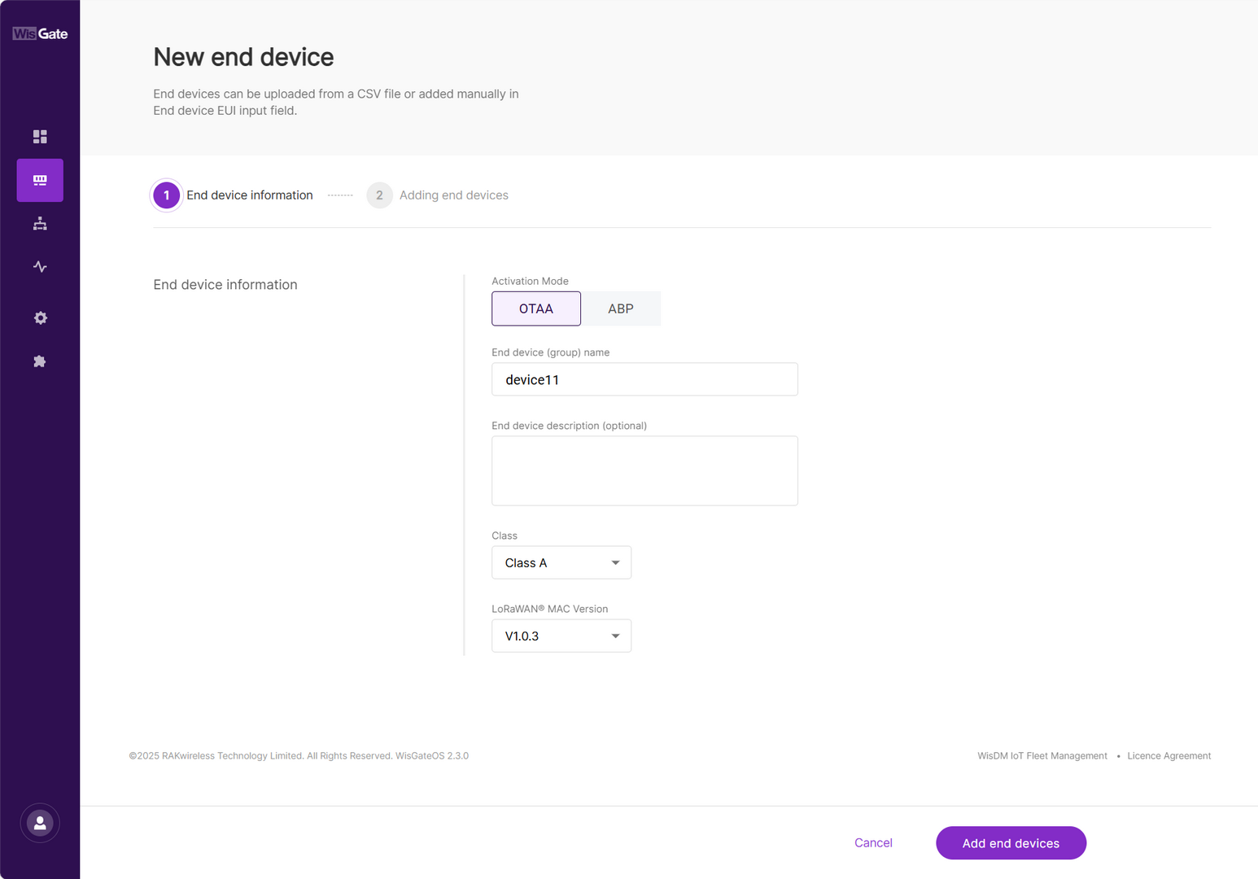Open the network topology sidebar page
This screenshot has width=1258, height=879.
(39, 223)
